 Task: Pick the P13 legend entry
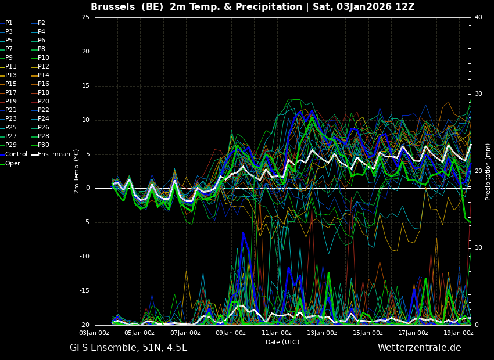click(8, 75)
